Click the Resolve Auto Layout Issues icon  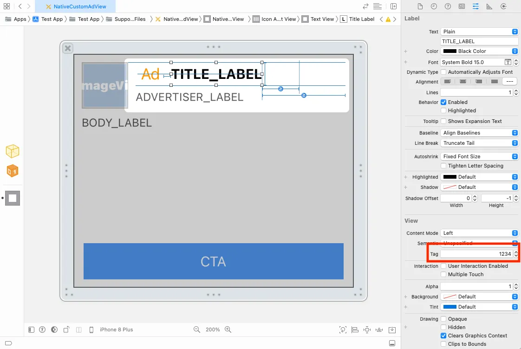378,330
